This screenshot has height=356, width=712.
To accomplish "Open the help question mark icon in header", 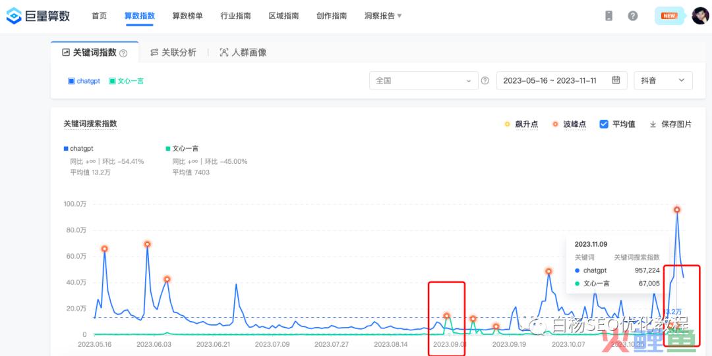I will (x=632, y=16).
